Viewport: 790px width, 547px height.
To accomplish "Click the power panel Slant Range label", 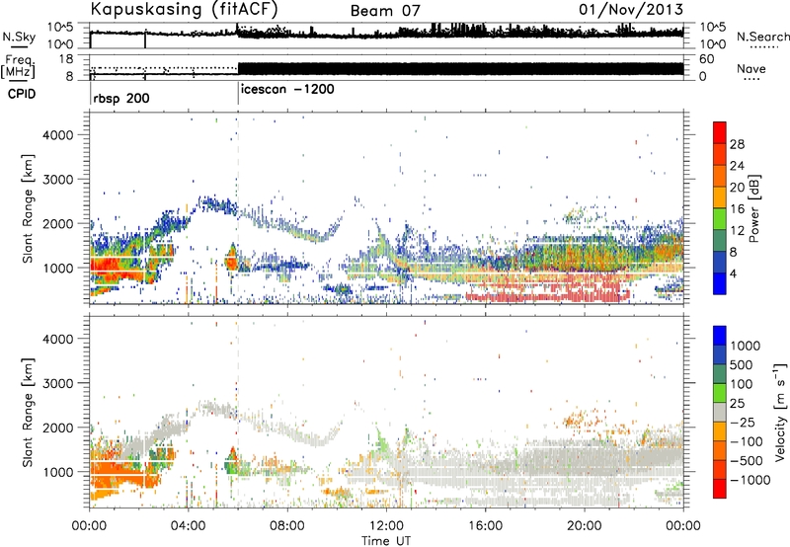I will pos(29,208).
